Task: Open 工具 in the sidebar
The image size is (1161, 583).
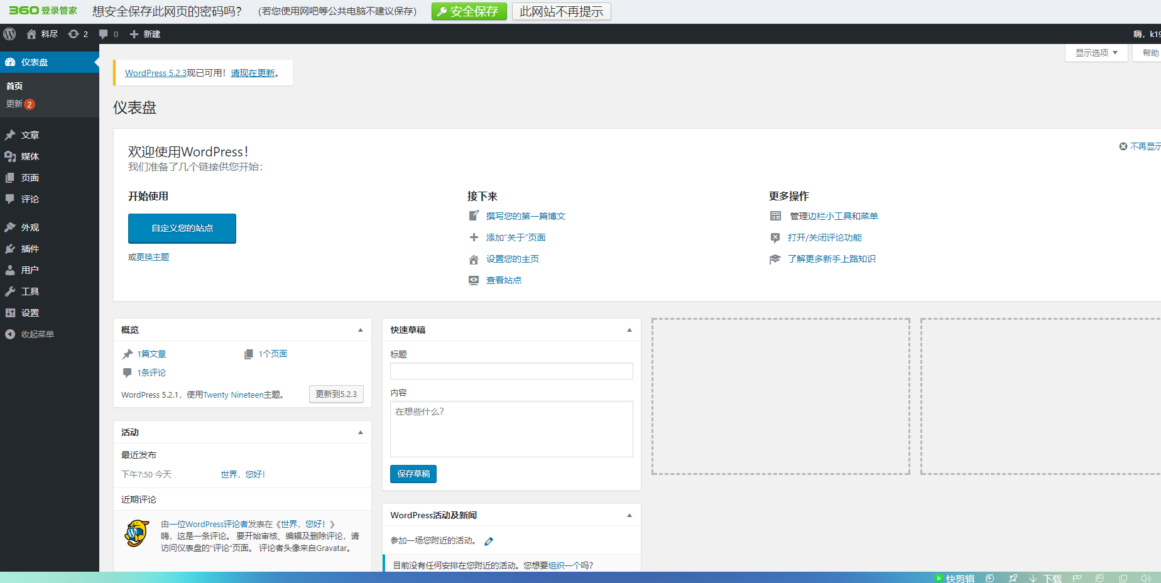Action: pos(50,291)
